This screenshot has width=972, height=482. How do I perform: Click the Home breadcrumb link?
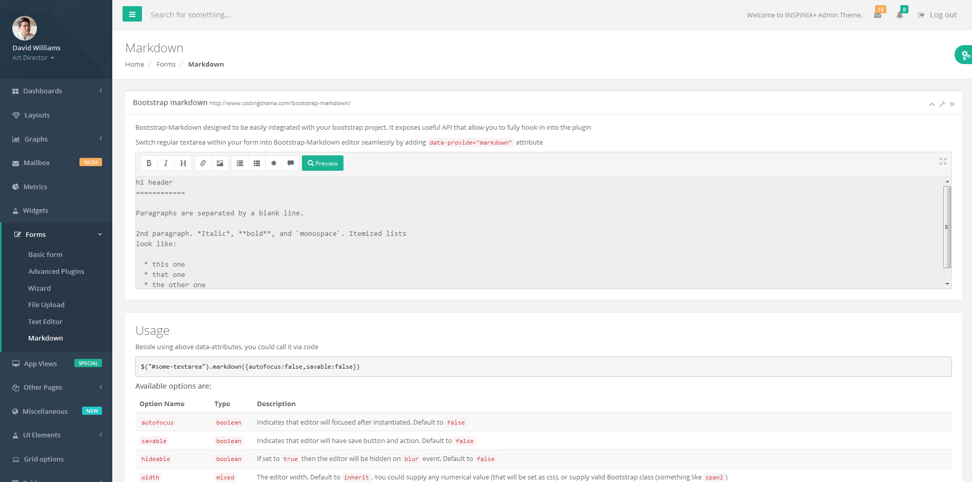tap(134, 64)
